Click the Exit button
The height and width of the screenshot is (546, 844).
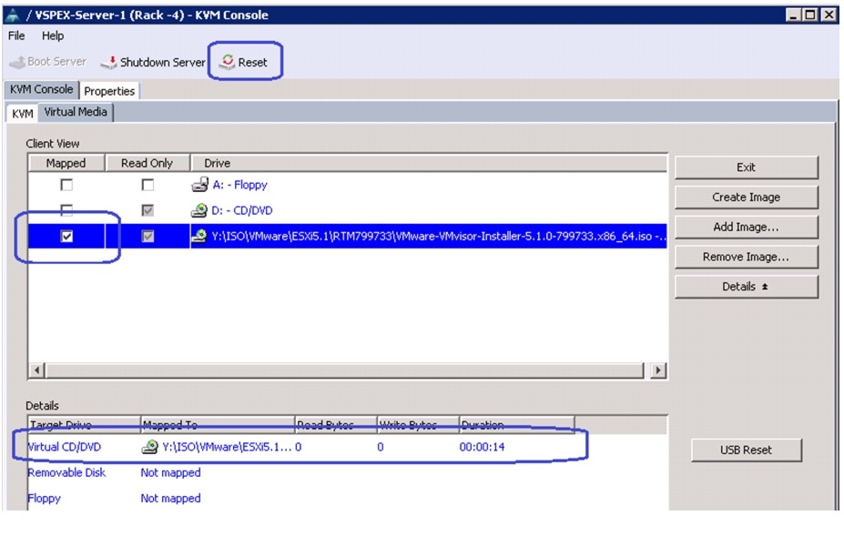[x=746, y=167]
